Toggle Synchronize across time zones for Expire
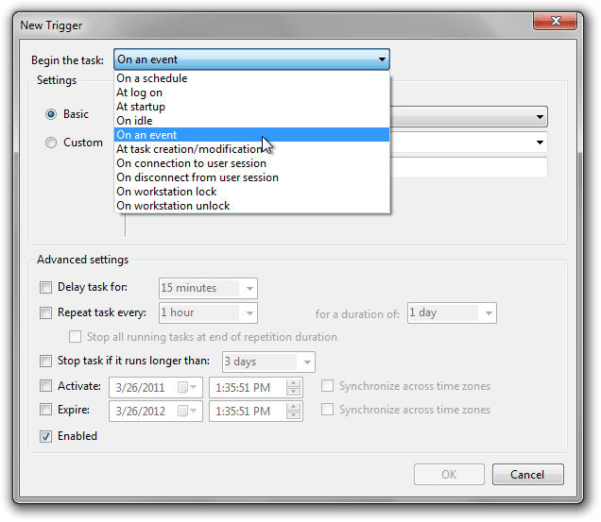This screenshot has width=601, height=522. [327, 410]
